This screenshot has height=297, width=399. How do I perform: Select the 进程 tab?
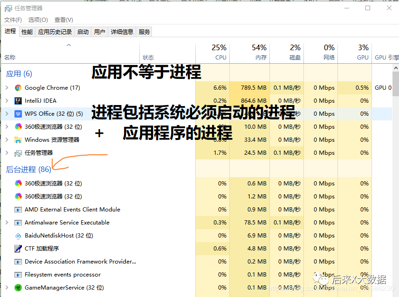point(10,31)
